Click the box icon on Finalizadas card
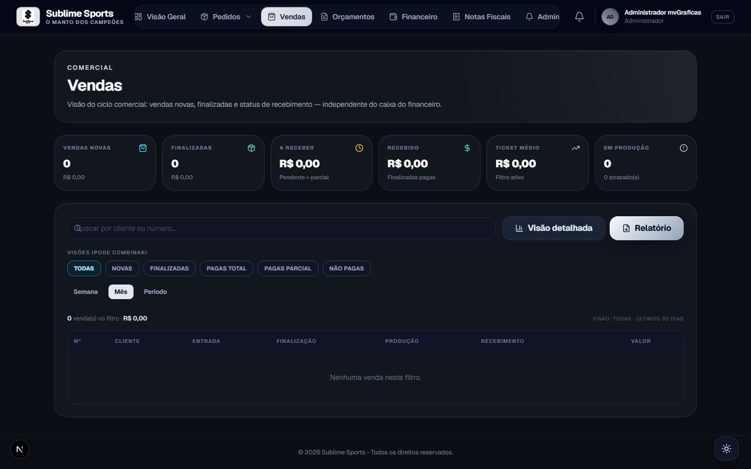Image resolution: width=751 pixels, height=469 pixels. pos(251,148)
